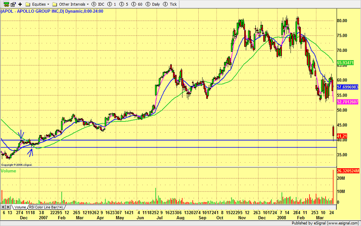Open the chart properties clipboard icon
Screen dimensions: 361x226
coord(13,4)
